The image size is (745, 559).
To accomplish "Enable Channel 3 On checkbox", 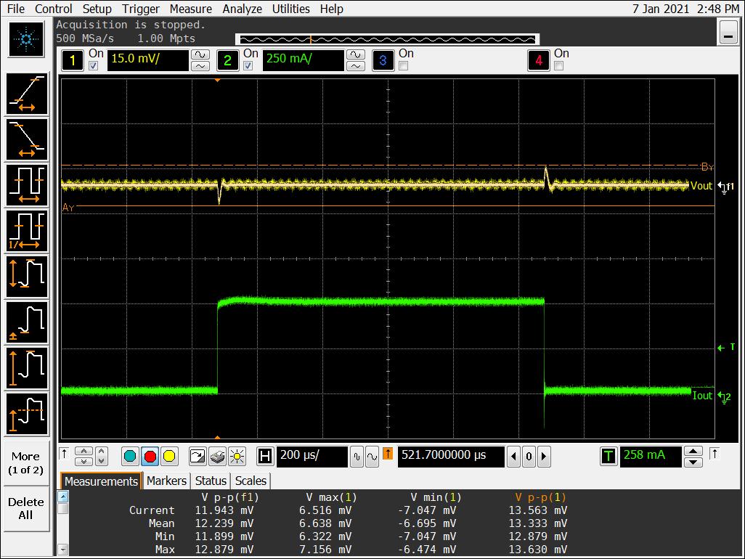I will point(404,66).
